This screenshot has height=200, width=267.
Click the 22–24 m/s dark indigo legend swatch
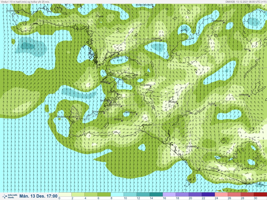[208, 195]
